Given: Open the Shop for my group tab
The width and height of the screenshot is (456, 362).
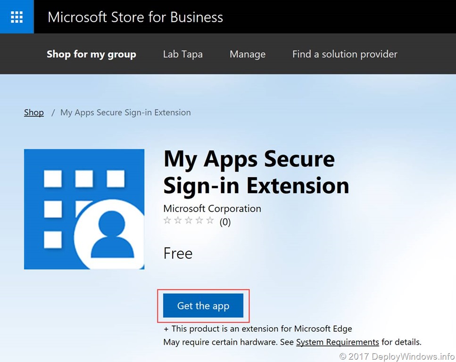Looking at the screenshot, I should tap(91, 54).
